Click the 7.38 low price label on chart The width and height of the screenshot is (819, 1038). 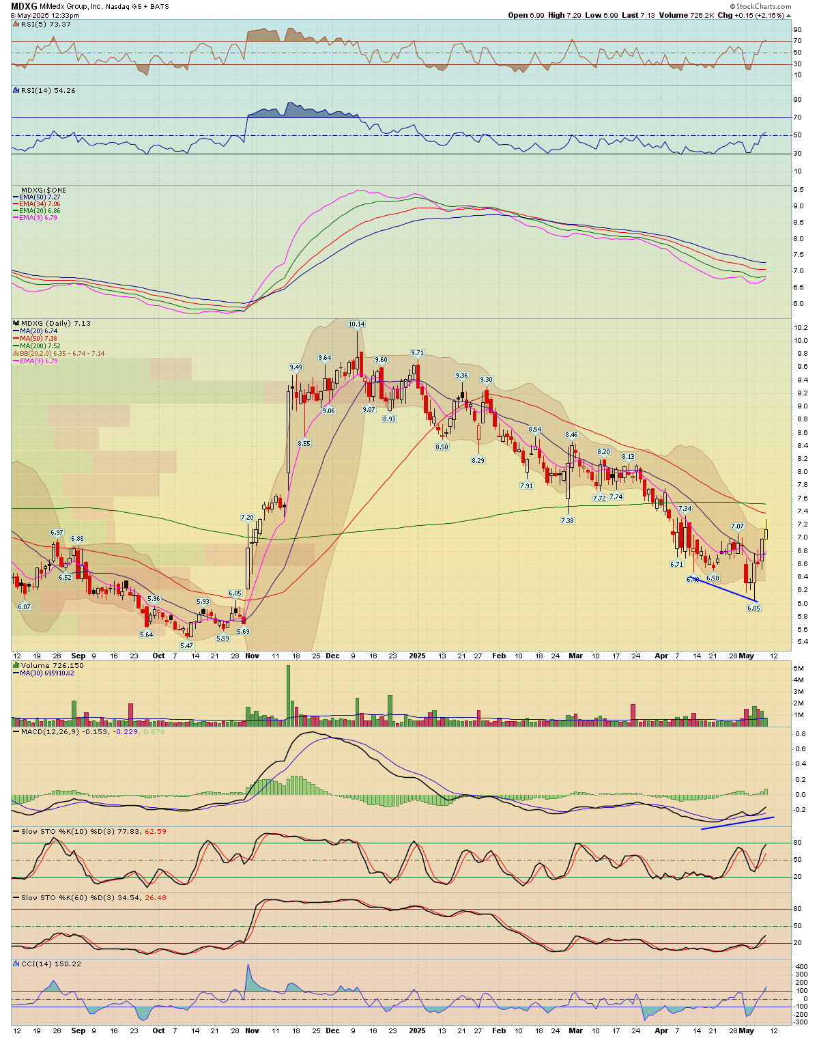[x=567, y=520]
